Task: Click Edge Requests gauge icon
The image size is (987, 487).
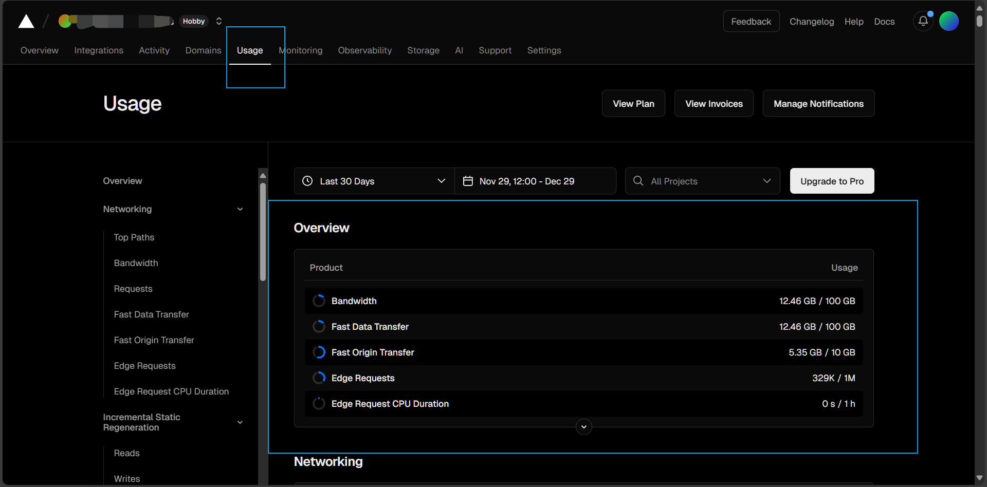Action: click(319, 378)
